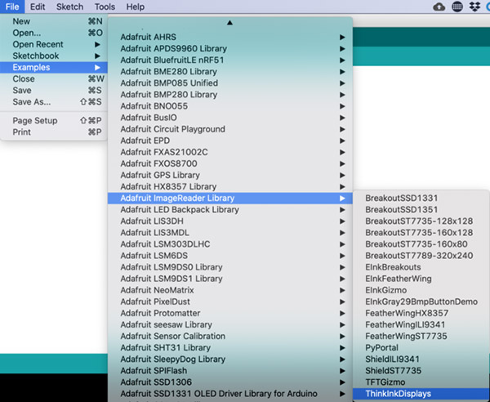Image resolution: width=490 pixels, height=402 pixels.
Task: Open the FeatherWingILI9341 example
Action: 421,324
